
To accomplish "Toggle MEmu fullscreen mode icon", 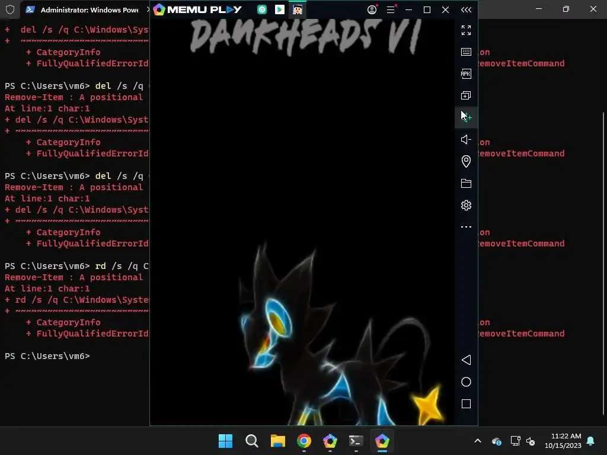I will point(466,30).
